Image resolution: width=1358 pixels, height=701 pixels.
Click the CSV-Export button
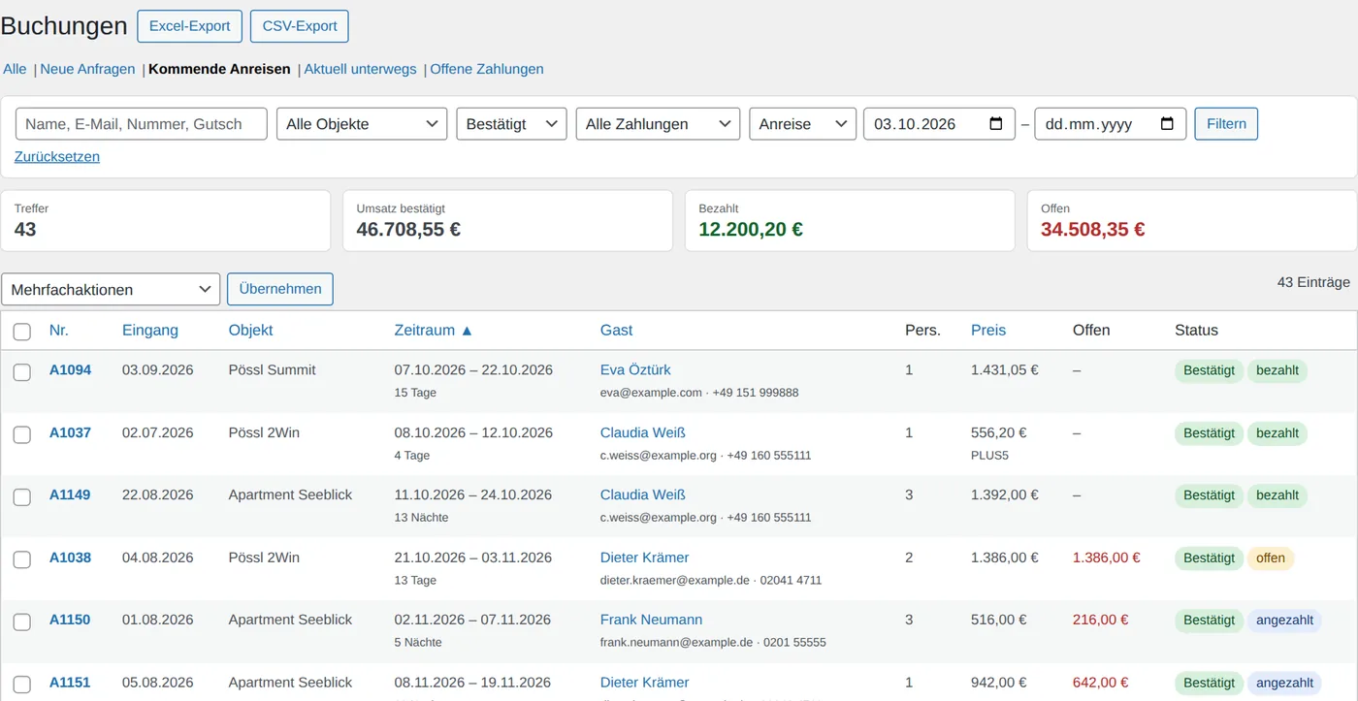tap(300, 26)
